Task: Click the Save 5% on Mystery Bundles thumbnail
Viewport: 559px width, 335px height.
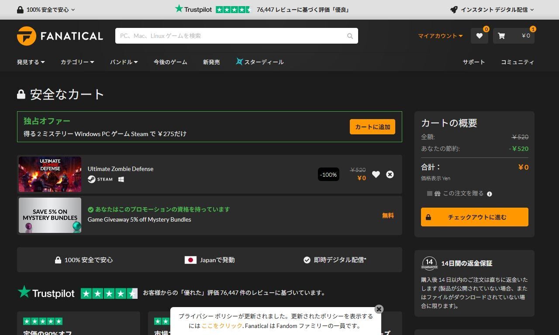Action: point(50,215)
